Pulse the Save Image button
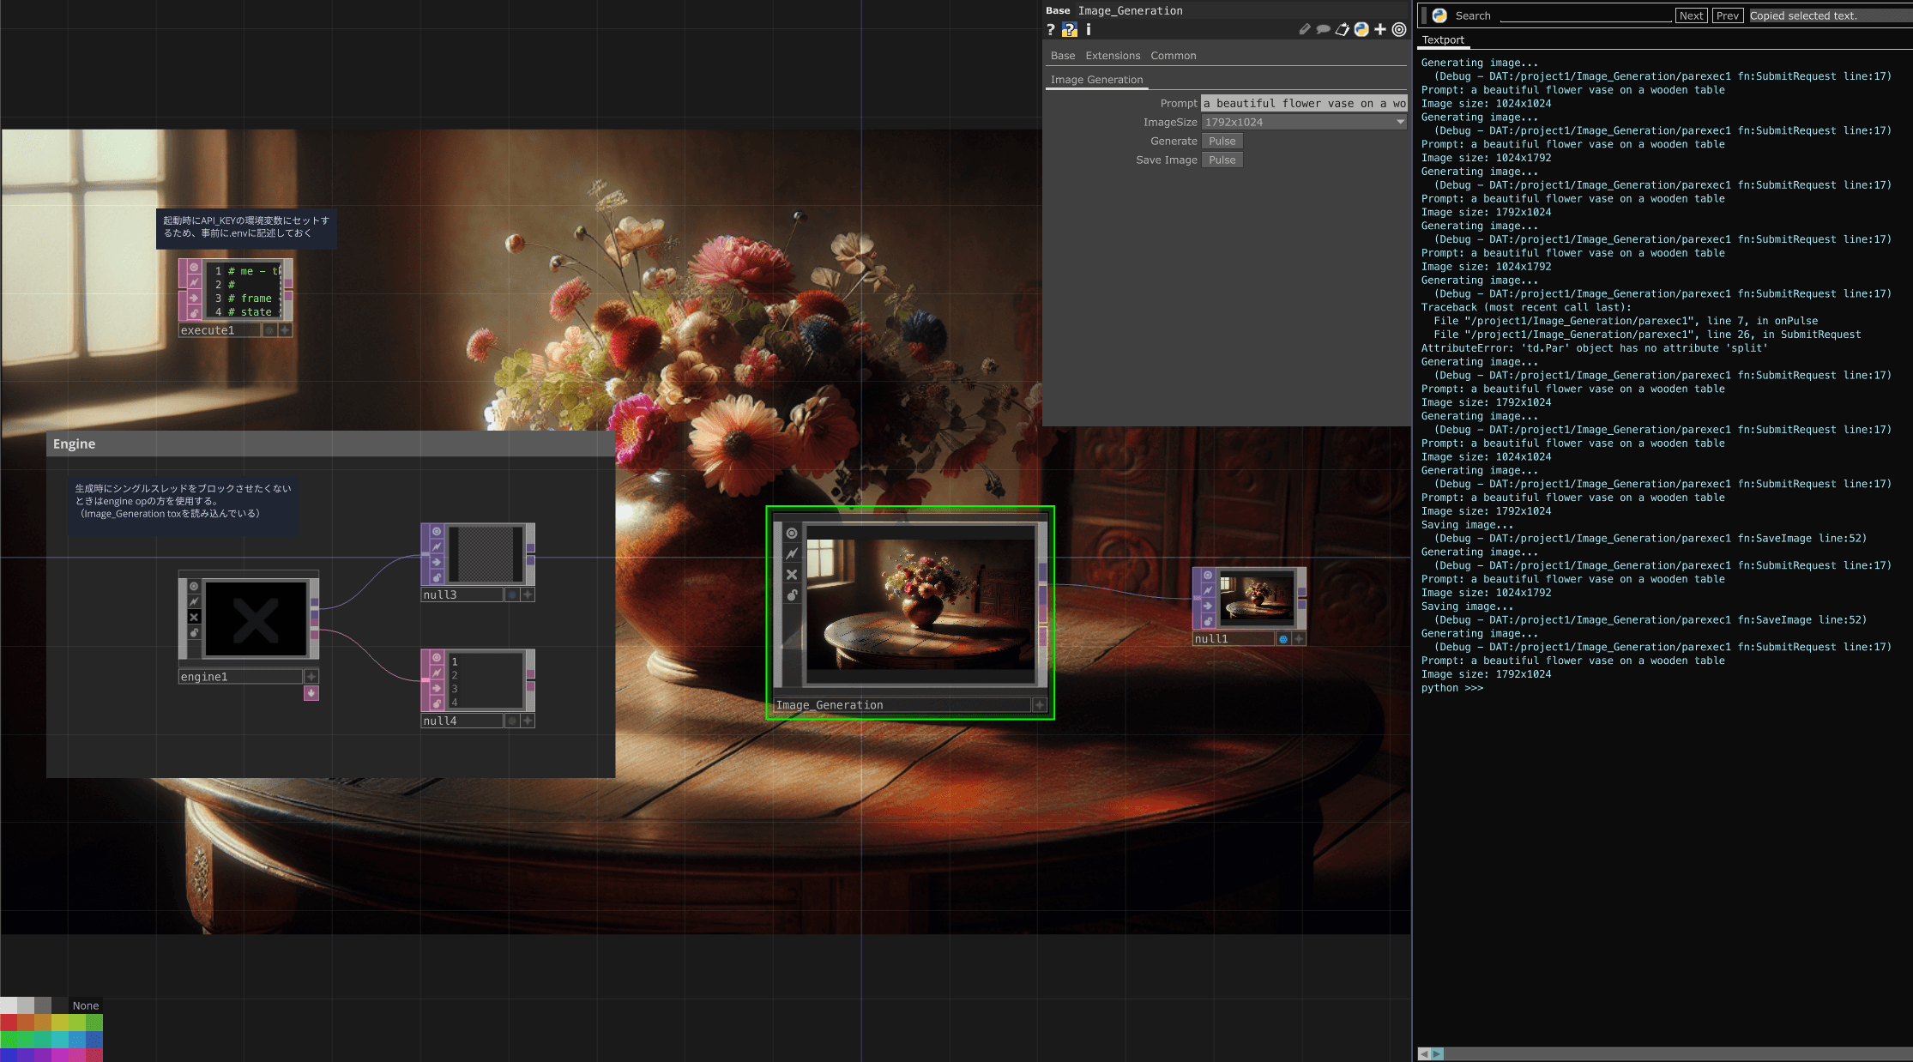 [x=1222, y=160]
